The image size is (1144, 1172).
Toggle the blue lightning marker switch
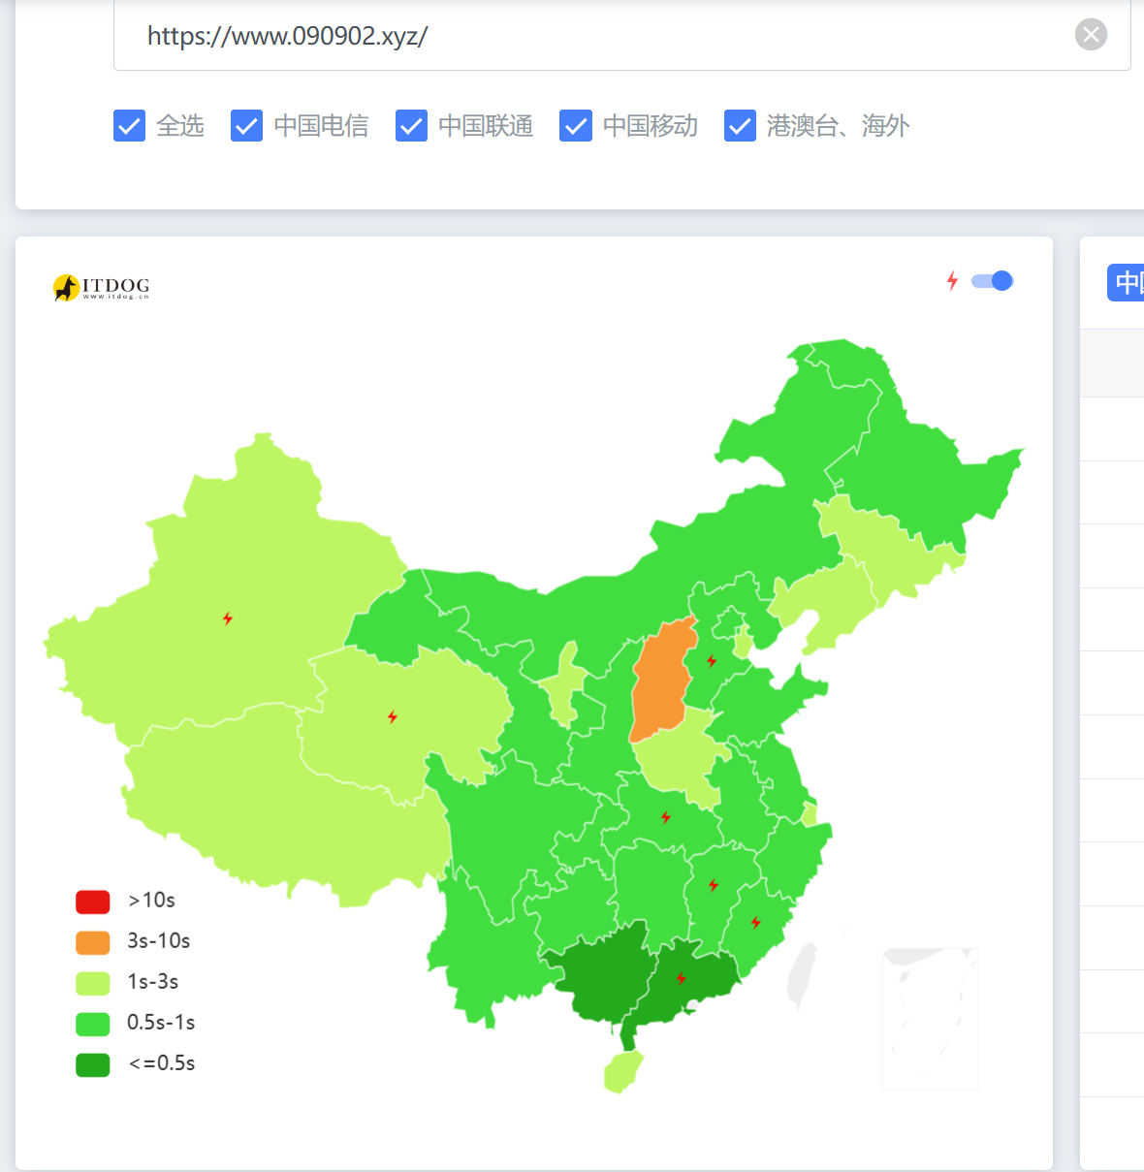(x=992, y=281)
